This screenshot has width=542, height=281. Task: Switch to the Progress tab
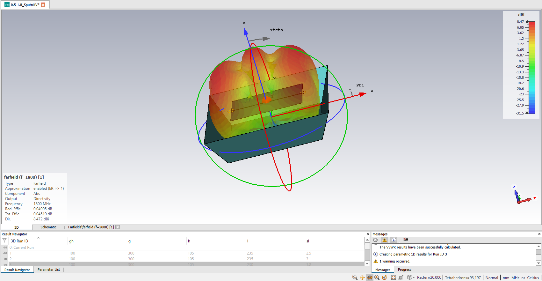pyautogui.click(x=404, y=270)
